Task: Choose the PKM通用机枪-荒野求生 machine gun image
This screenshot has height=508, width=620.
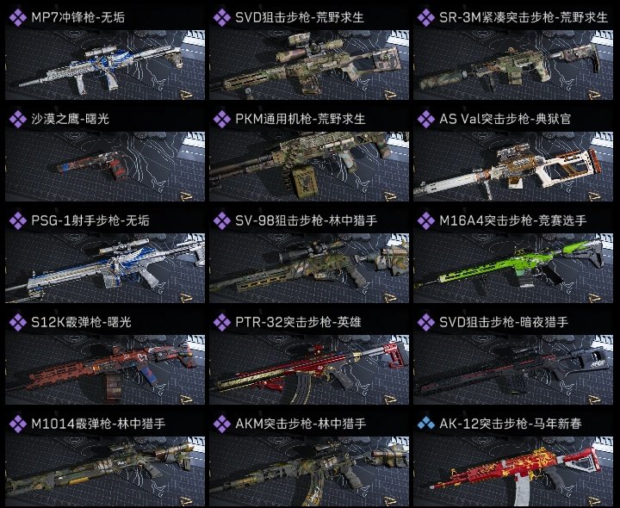Action: pyautogui.click(x=309, y=166)
